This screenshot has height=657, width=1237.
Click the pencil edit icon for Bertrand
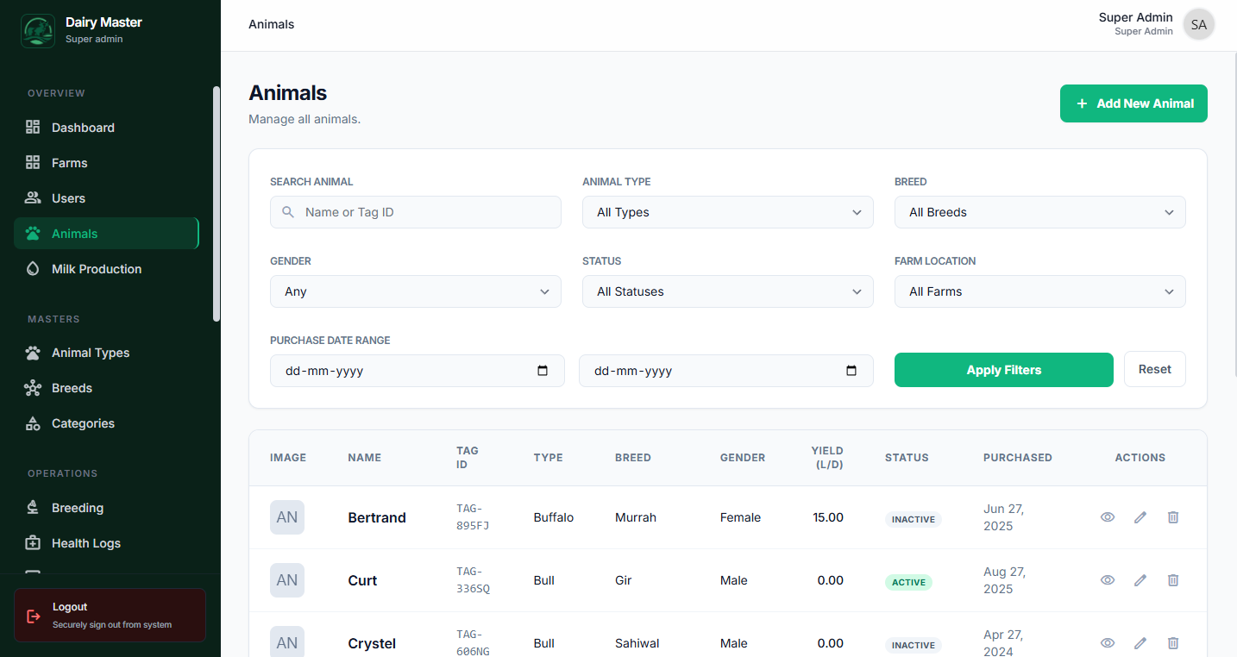(1140, 517)
